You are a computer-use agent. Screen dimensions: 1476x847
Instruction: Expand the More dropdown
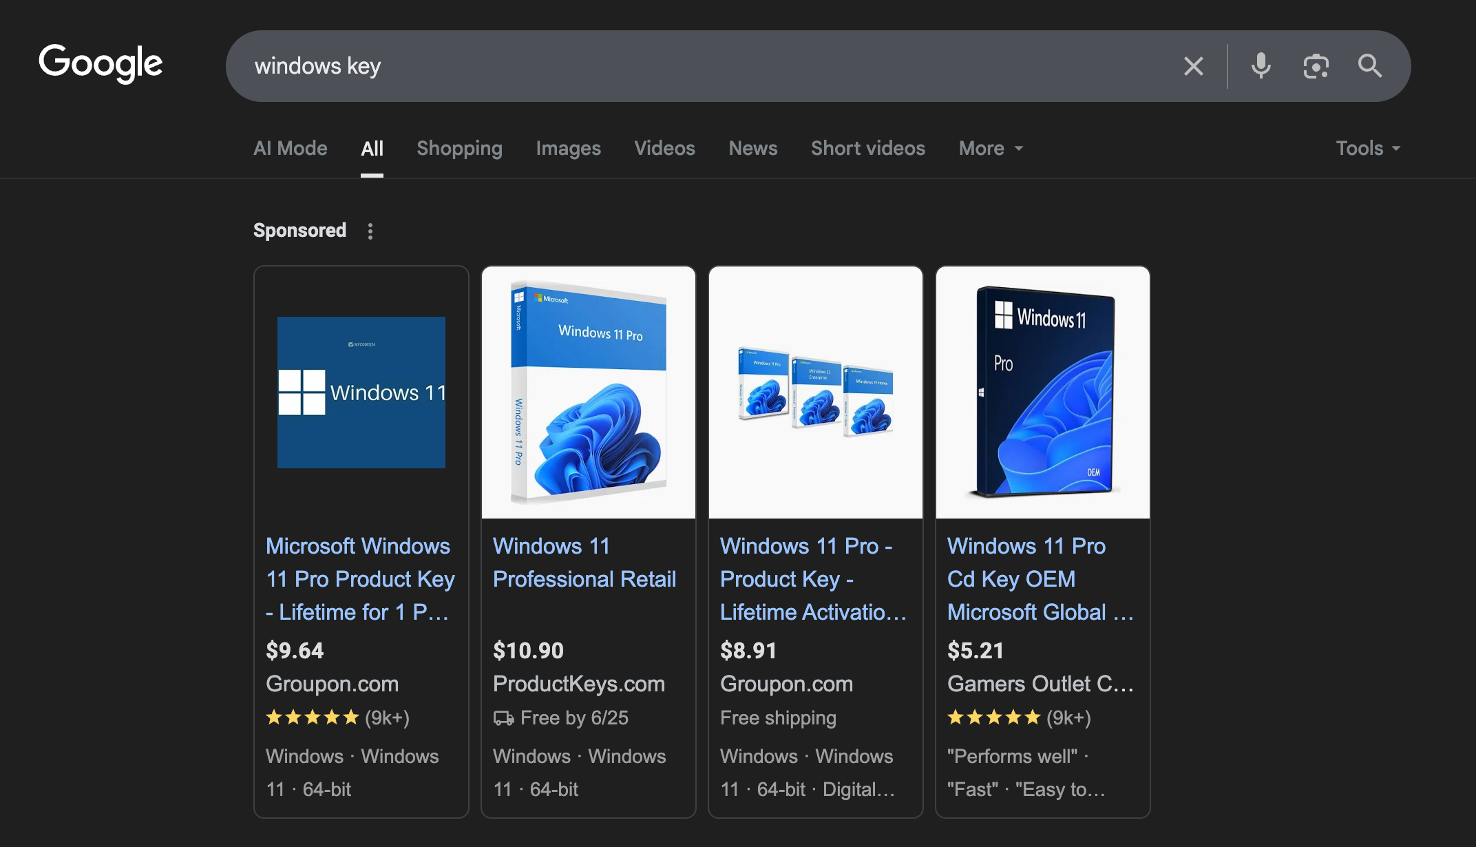click(991, 148)
